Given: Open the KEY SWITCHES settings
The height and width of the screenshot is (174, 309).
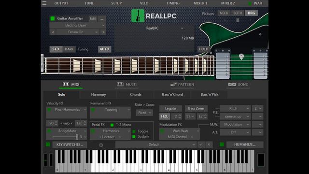Looking at the screenshot, I should 70,145.
